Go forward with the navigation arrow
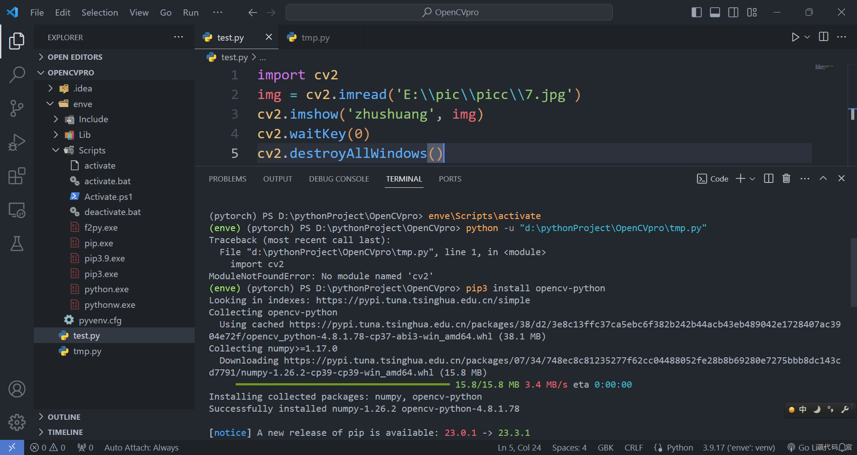 [271, 12]
